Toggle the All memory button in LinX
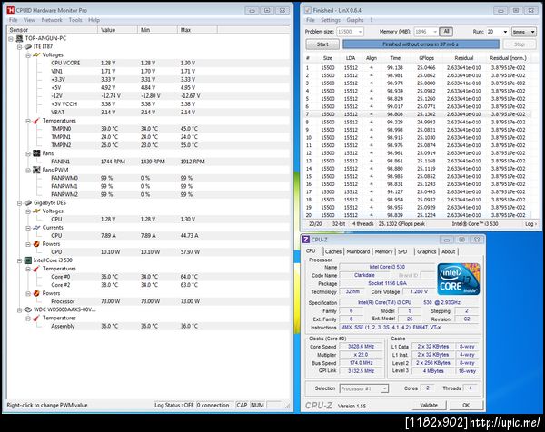 (446, 32)
